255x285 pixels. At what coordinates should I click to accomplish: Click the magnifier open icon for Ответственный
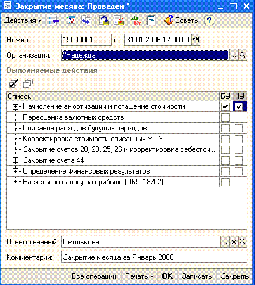click(x=242, y=242)
